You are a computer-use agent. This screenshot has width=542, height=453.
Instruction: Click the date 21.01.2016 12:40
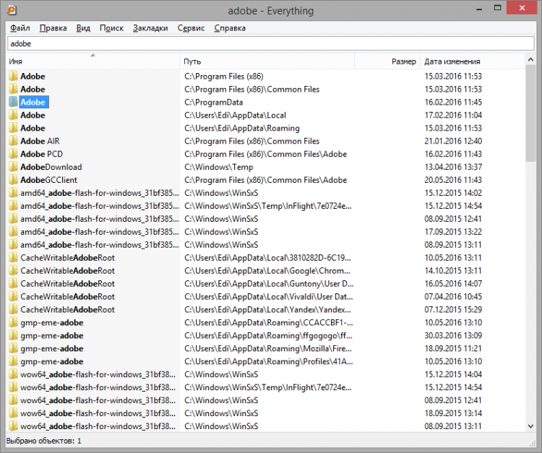[453, 141]
